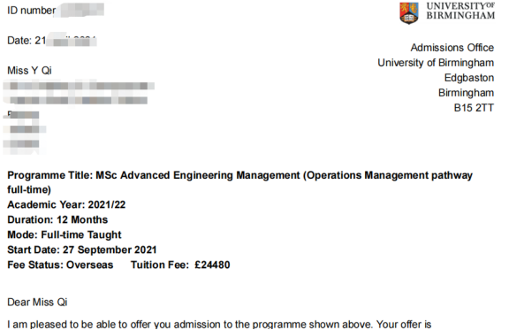Click the ID number label
This screenshot has width=524, height=330.
[x=32, y=11]
